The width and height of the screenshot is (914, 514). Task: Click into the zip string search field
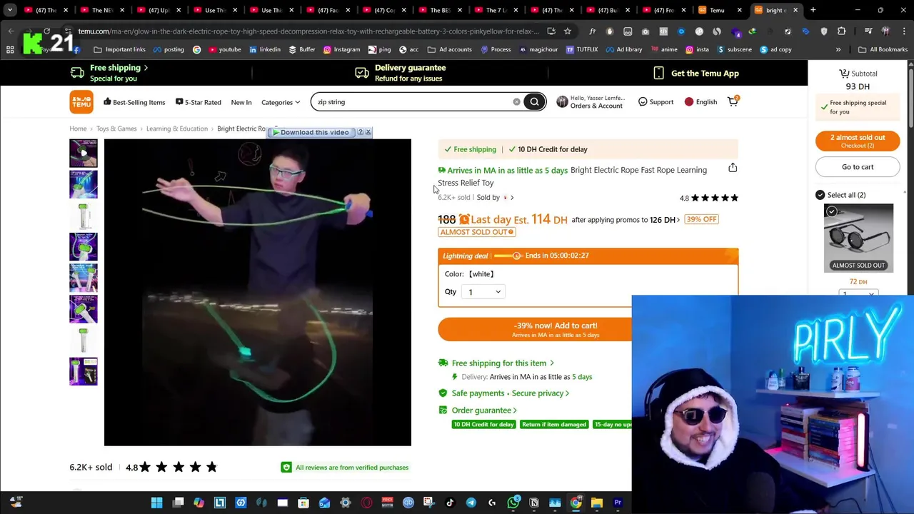pos(414,102)
